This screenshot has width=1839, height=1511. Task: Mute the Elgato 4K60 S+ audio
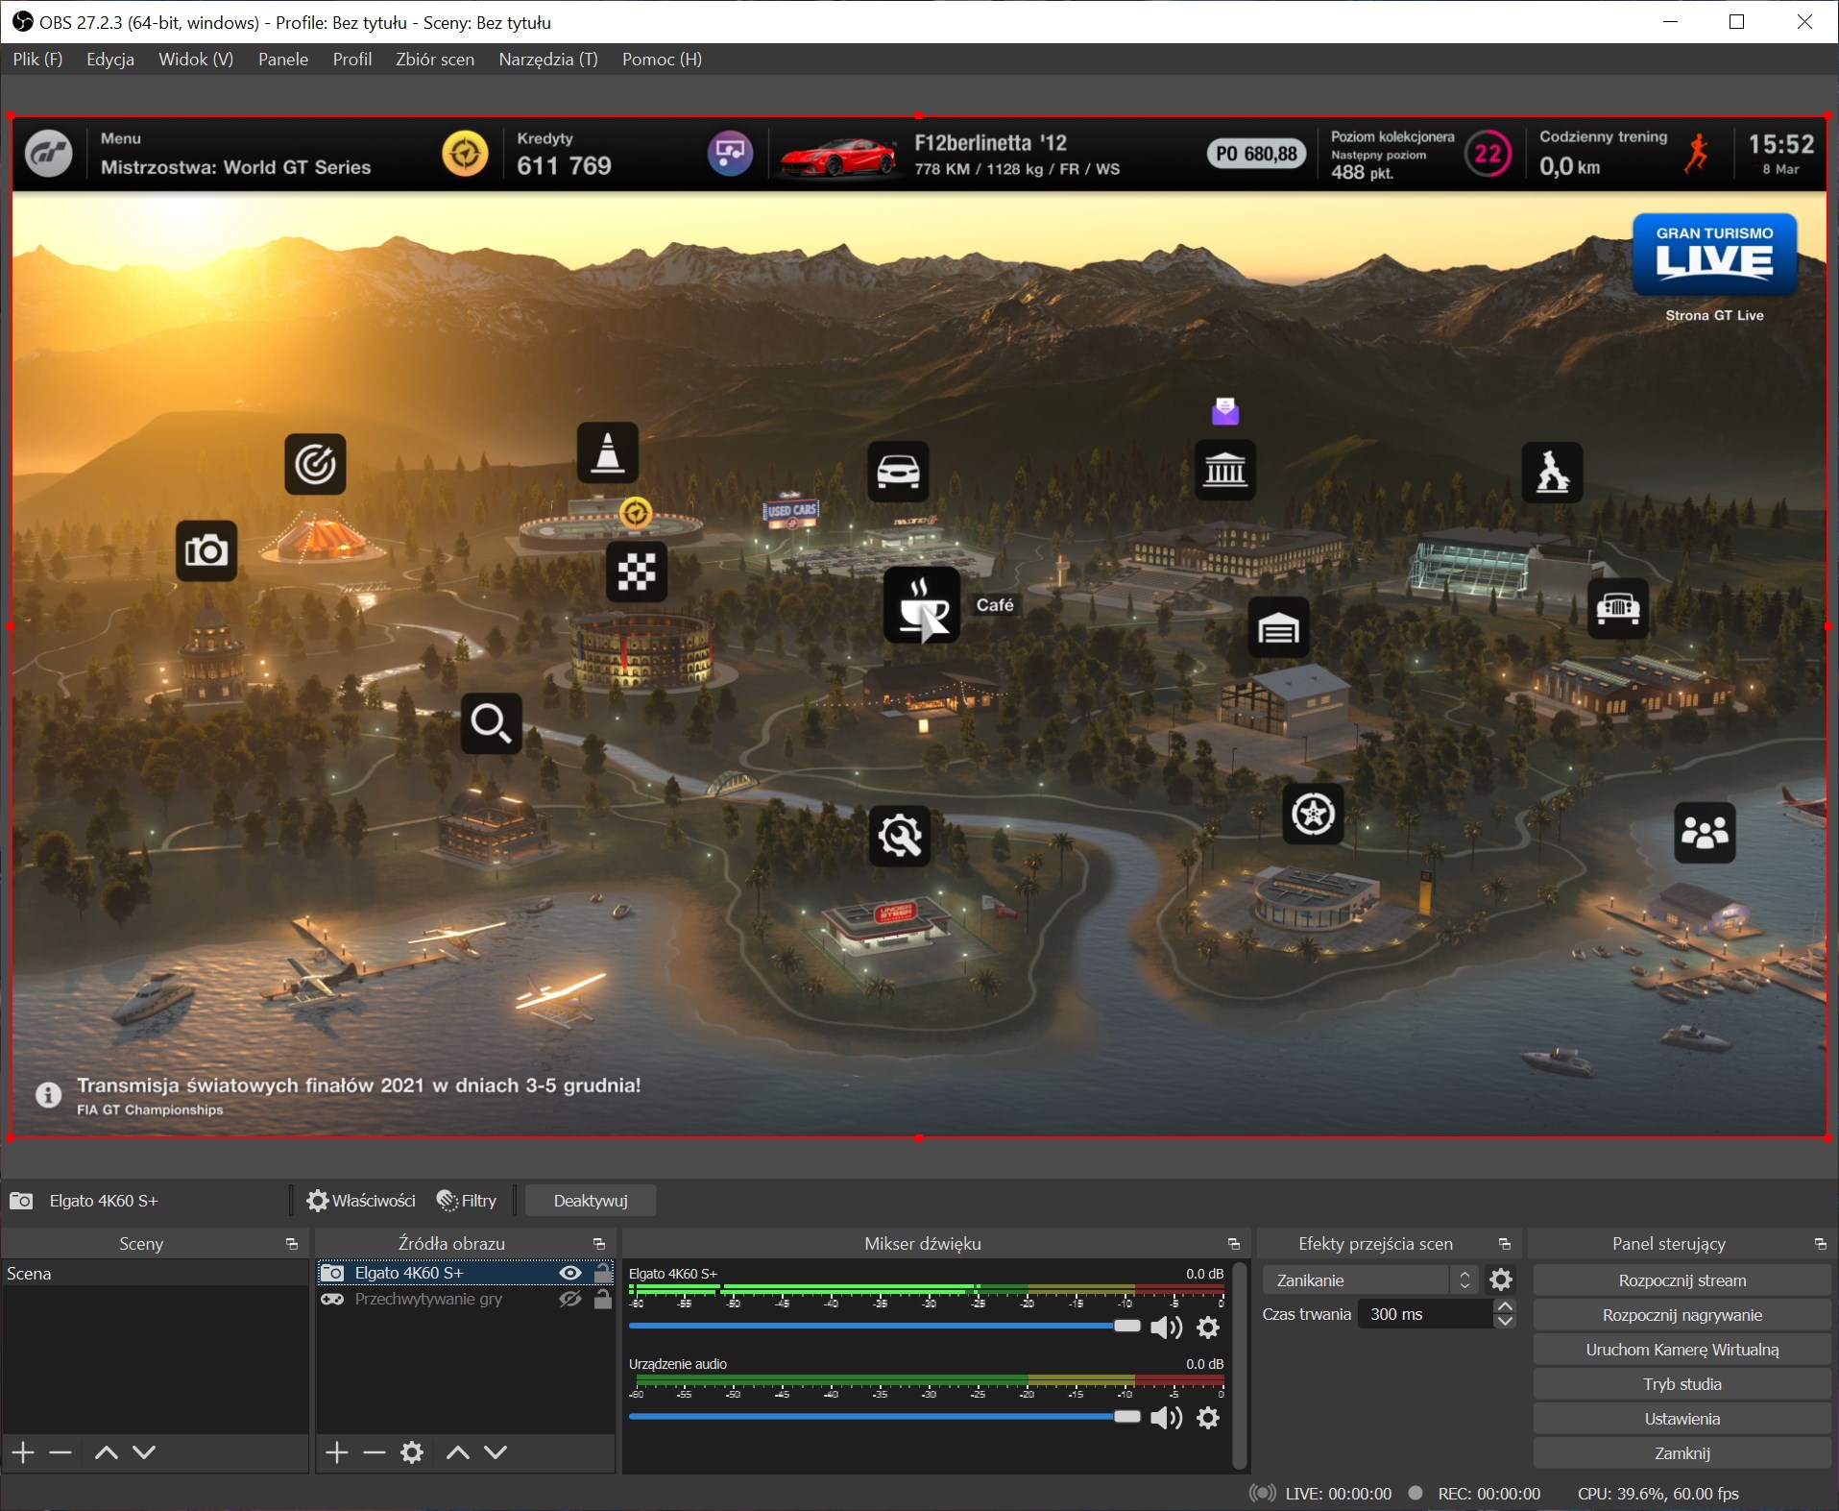(1165, 1328)
